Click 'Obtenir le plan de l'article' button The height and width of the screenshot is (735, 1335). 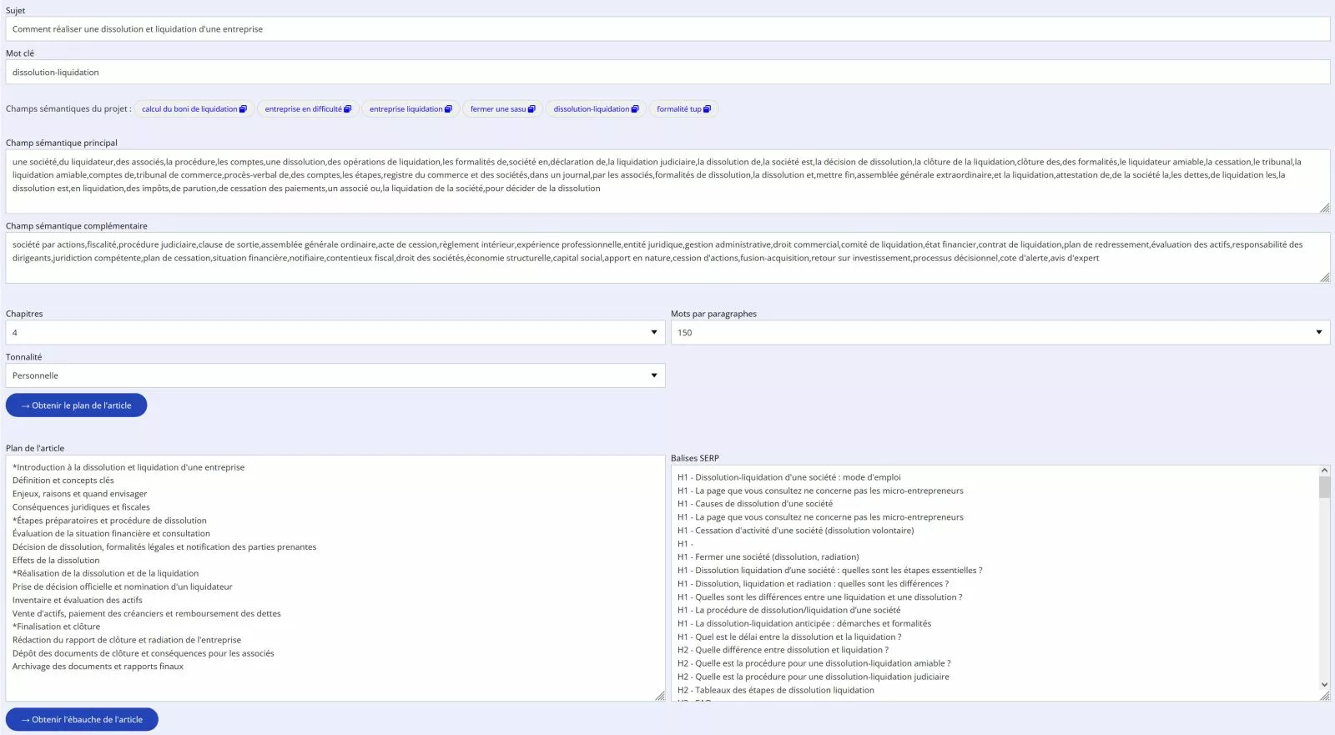pos(76,405)
